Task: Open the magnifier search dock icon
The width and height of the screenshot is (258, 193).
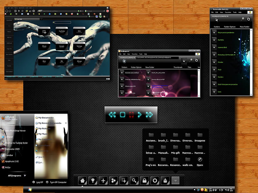Action: pyautogui.click(x=134, y=181)
